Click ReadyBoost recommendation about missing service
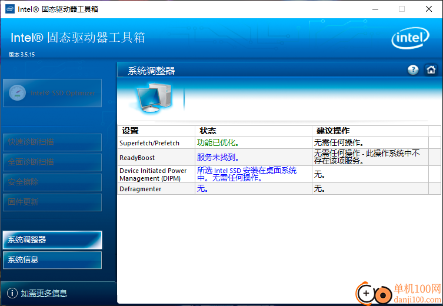 click(x=367, y=157)
